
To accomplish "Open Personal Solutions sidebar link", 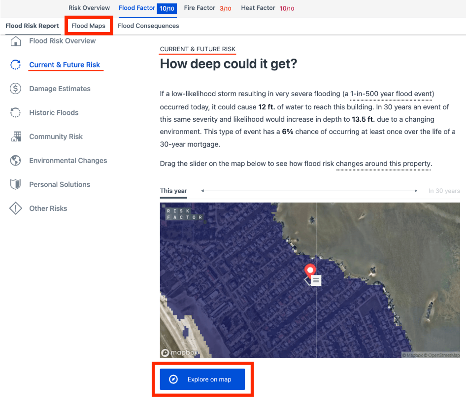I will (x=60, y=185).
